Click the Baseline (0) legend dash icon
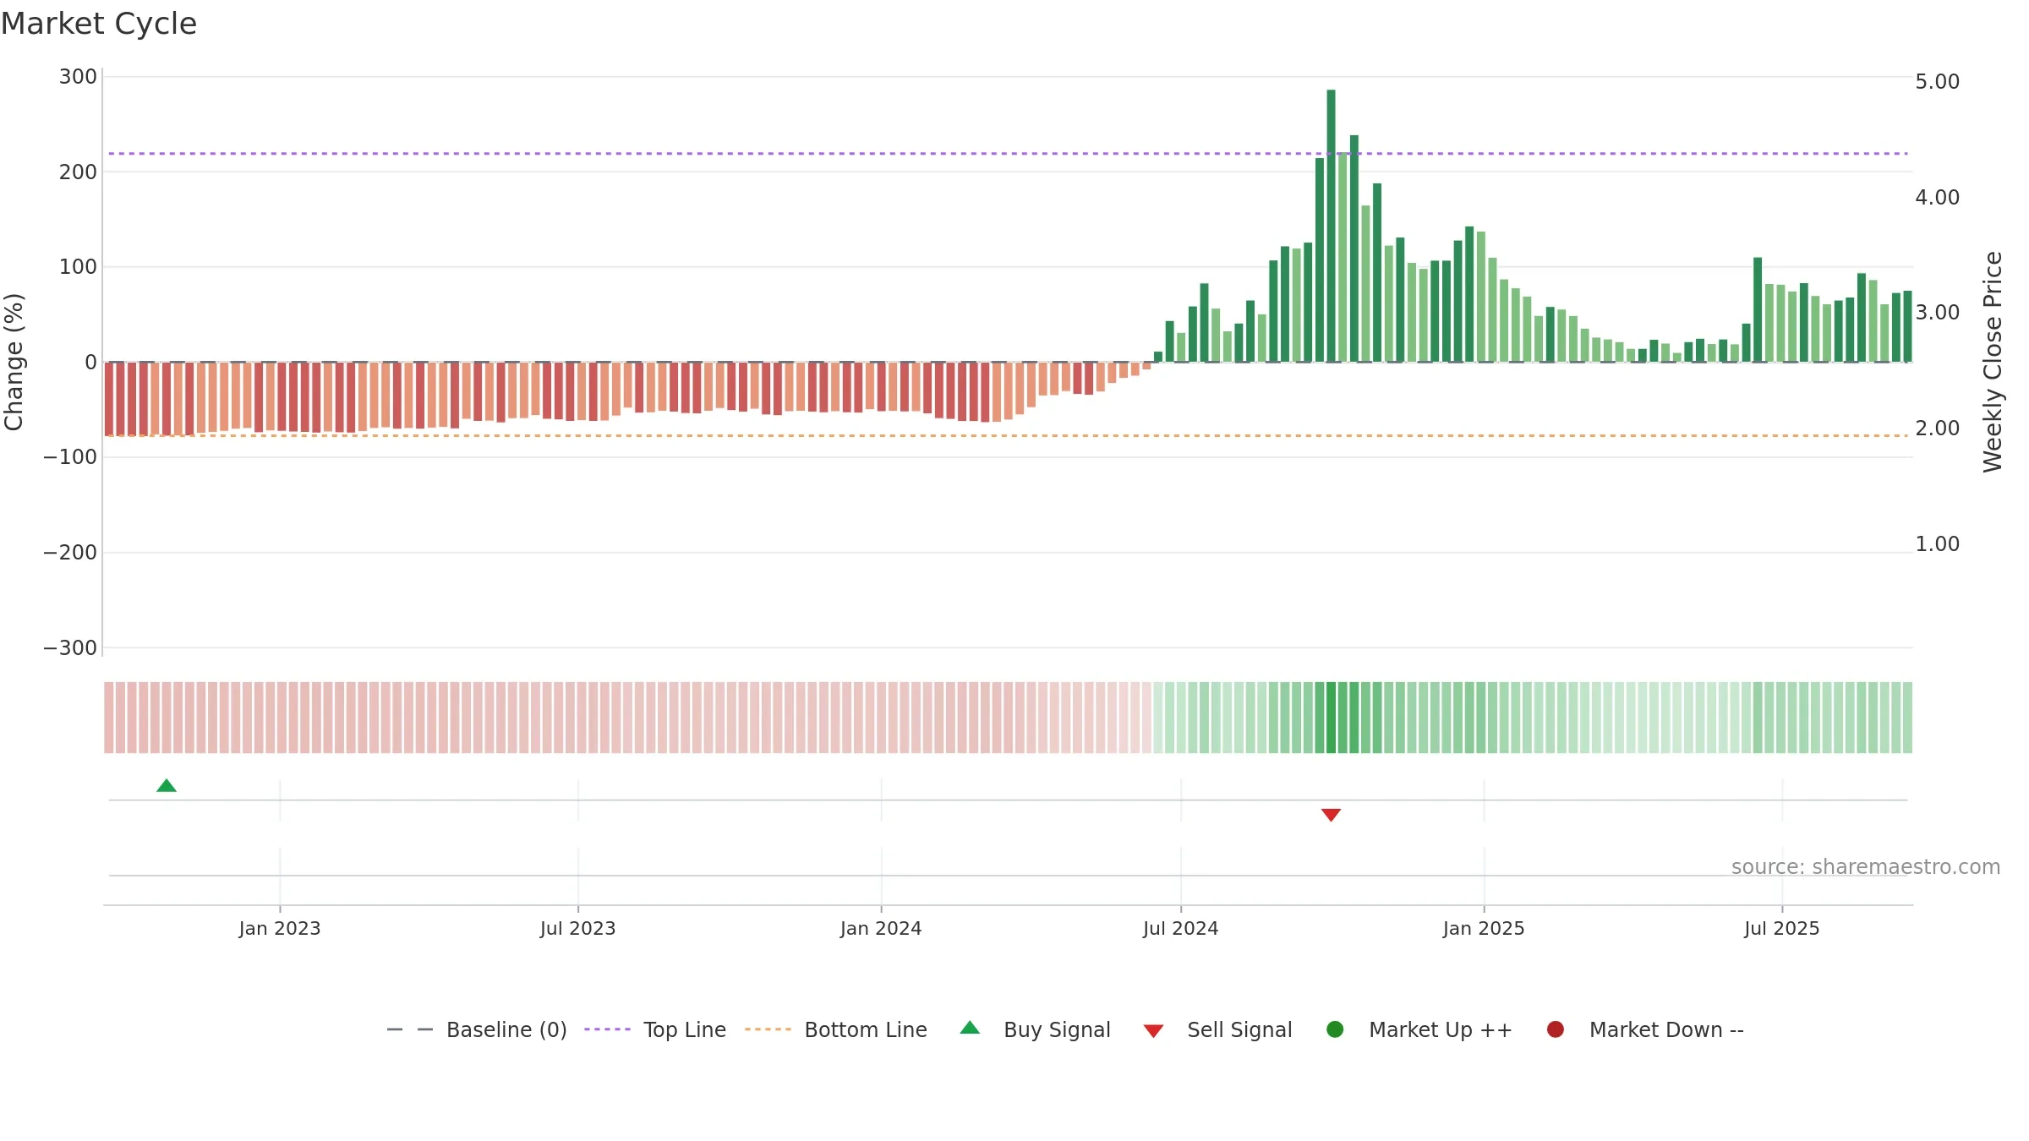 tap(410, 1029)
